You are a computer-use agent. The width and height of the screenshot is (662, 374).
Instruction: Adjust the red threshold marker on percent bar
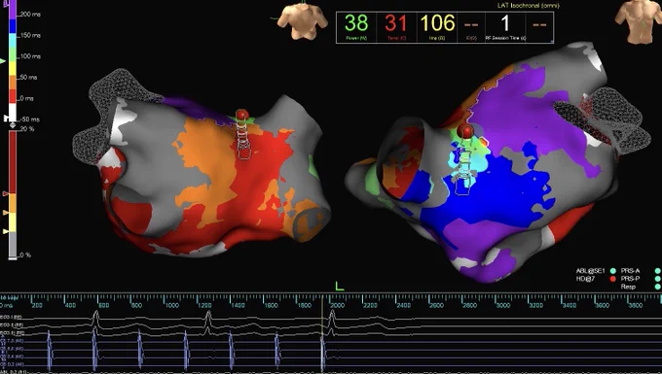[x=6, y=193]
